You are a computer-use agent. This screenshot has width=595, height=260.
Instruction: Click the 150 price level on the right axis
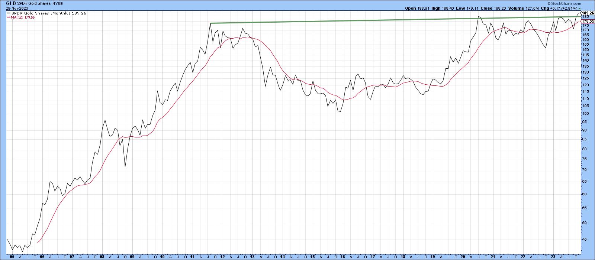[x=586, y=49]
